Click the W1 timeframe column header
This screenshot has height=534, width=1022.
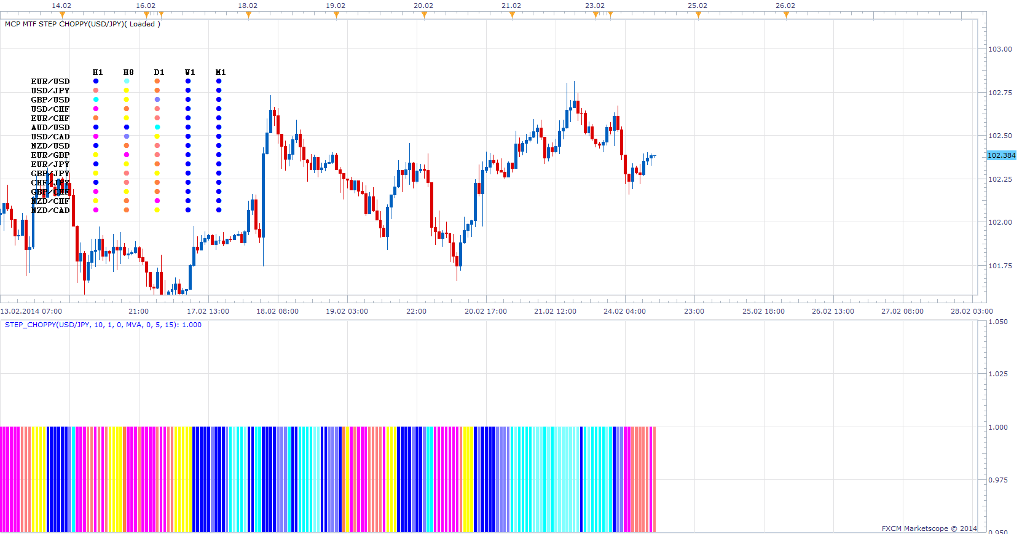(190, 72)
